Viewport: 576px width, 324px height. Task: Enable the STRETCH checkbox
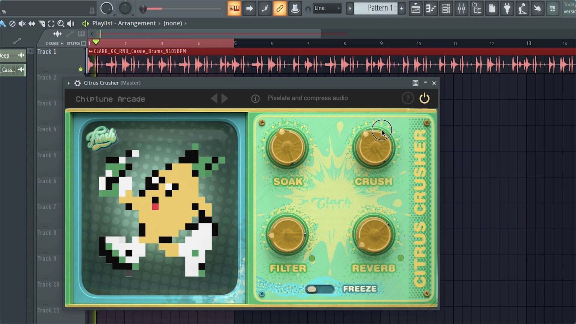coord(84,43)
